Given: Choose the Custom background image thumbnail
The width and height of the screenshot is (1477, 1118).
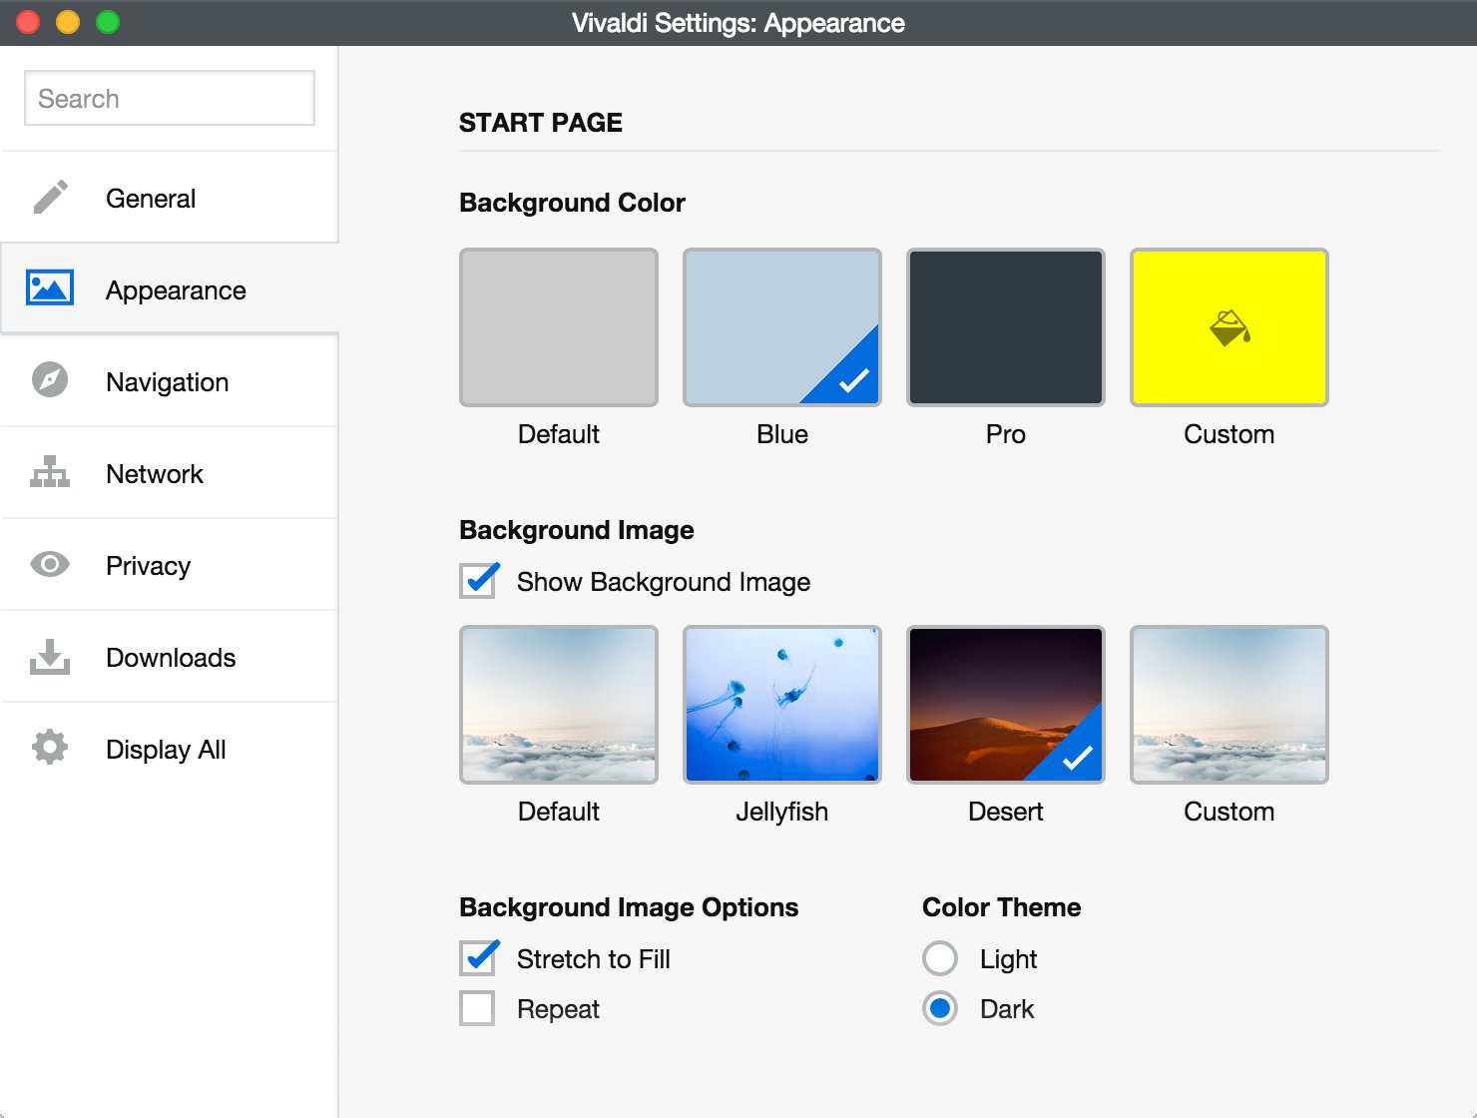Looking at the screenshot, I should tap(1230, 705).
